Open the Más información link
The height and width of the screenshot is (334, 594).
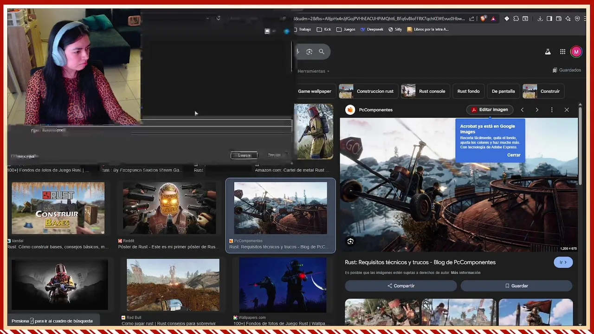(465, 273)
